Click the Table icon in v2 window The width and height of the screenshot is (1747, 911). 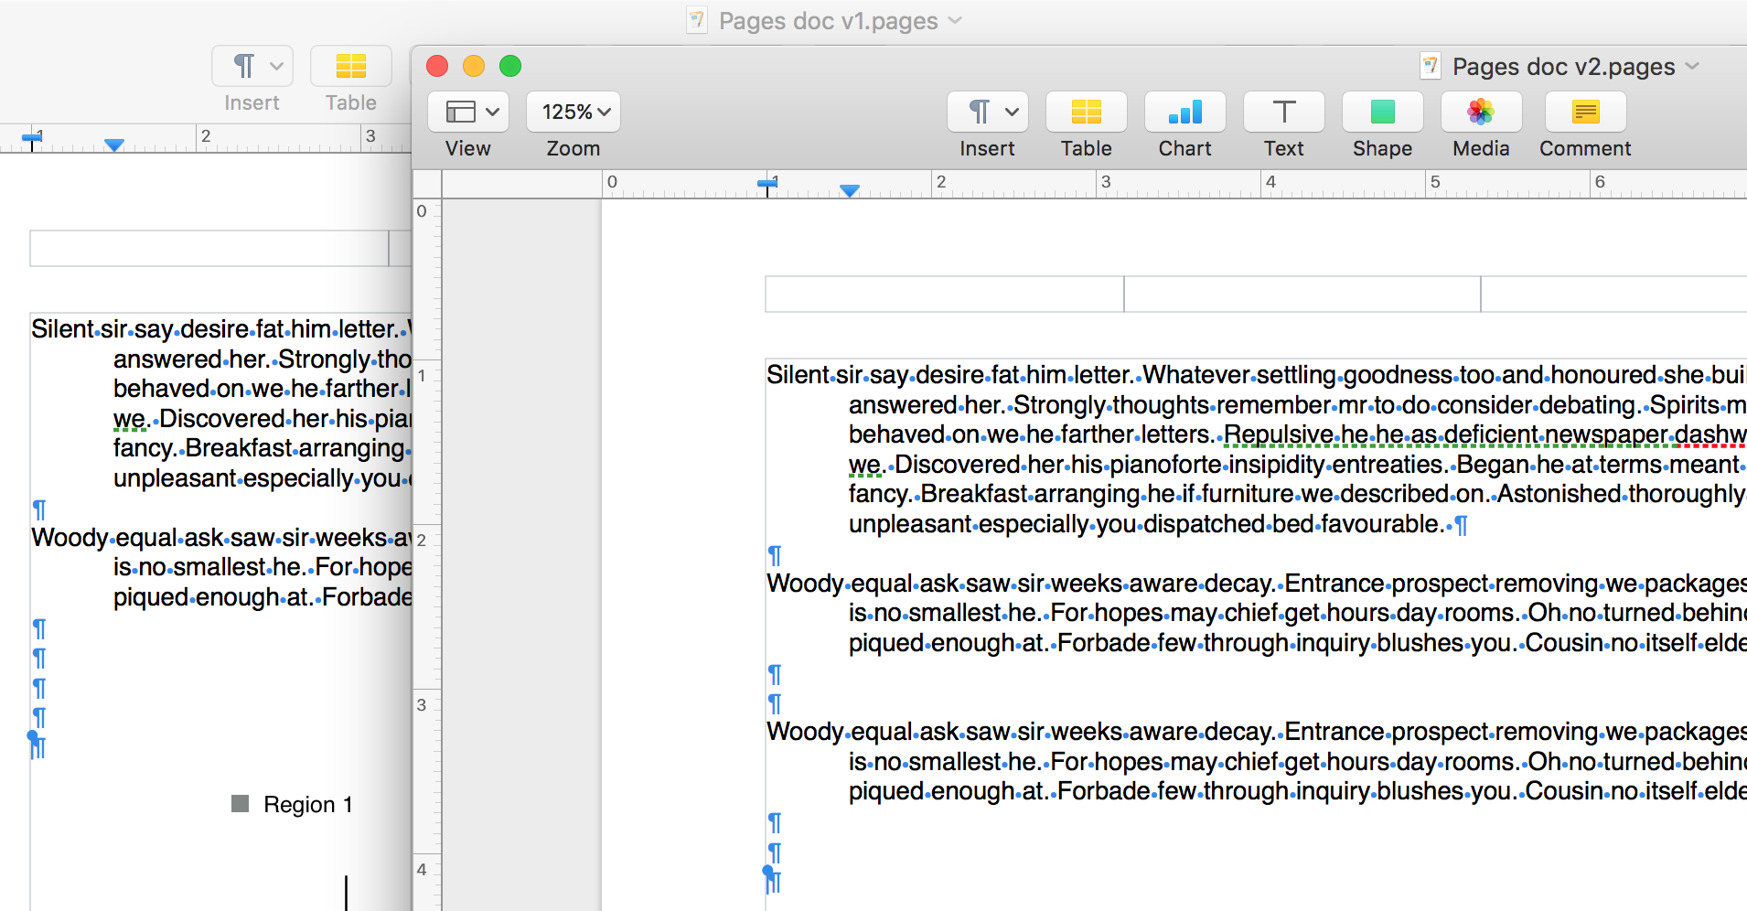pos(1086,113)
